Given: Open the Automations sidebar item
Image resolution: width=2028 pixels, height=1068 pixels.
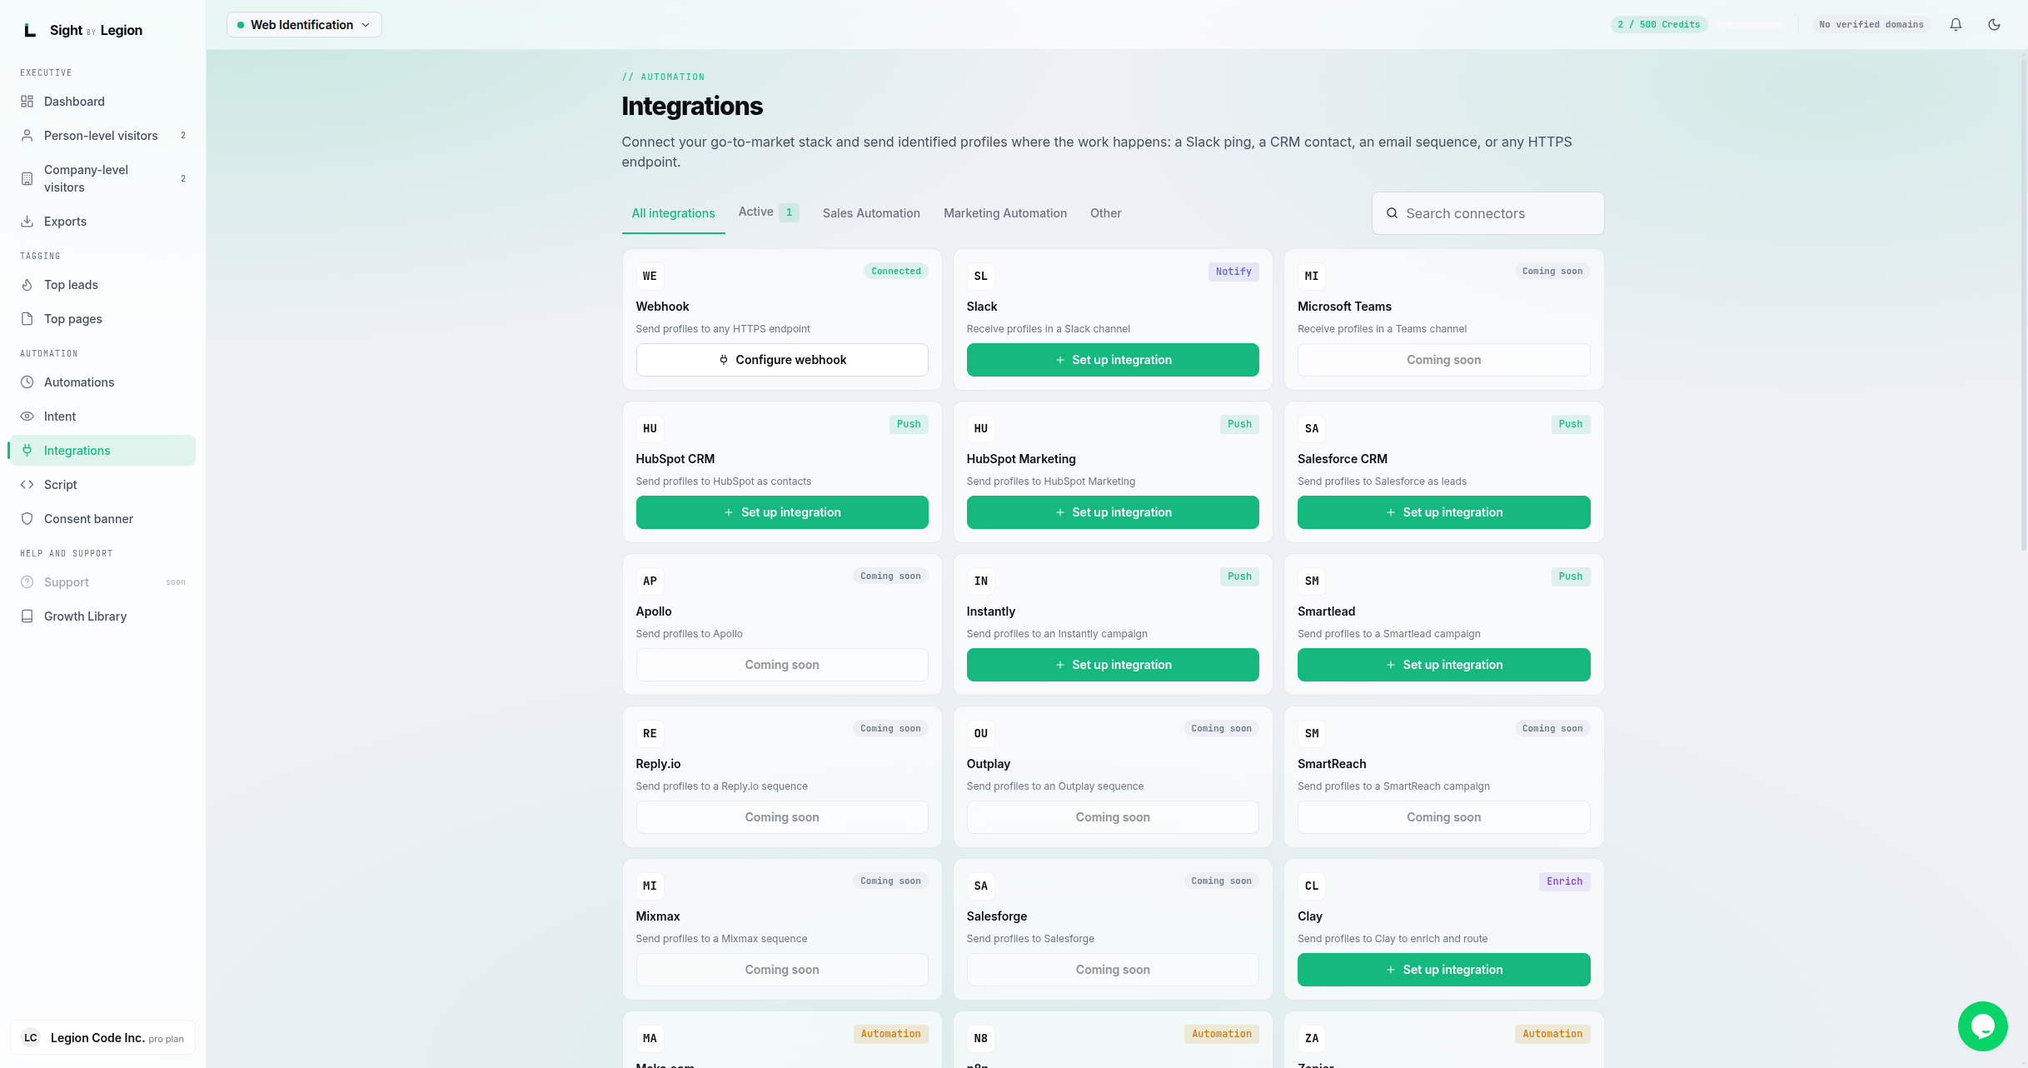Looking at the screenshot, I should click(102, 382).
